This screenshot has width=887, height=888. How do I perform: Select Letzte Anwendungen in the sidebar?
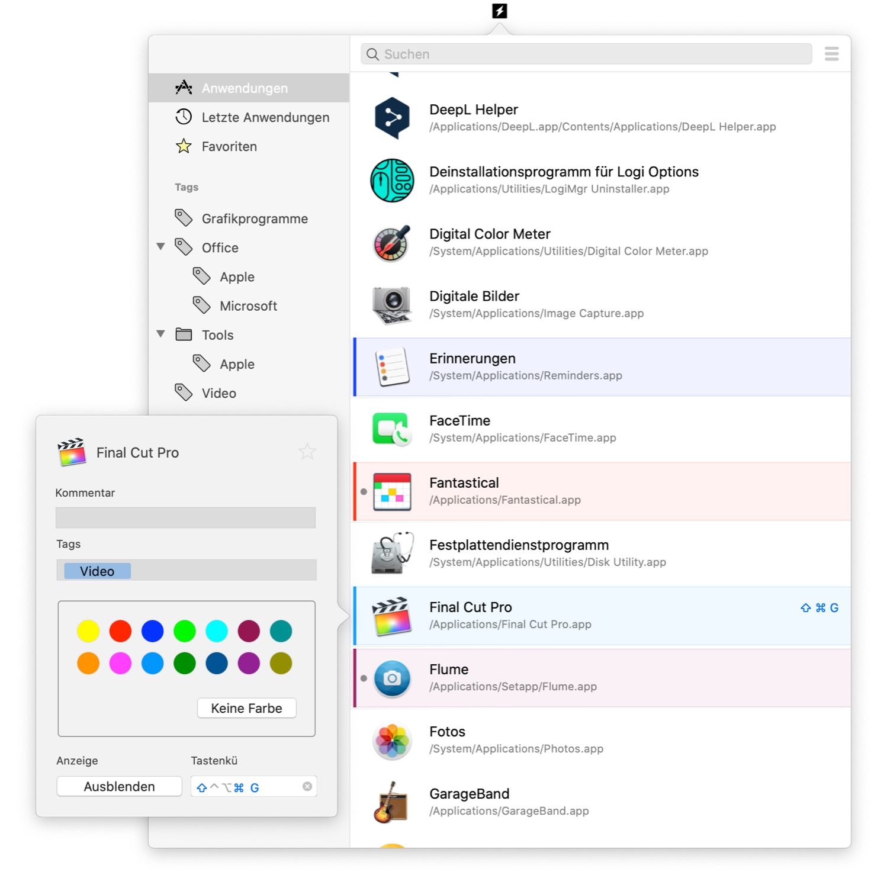265,117
